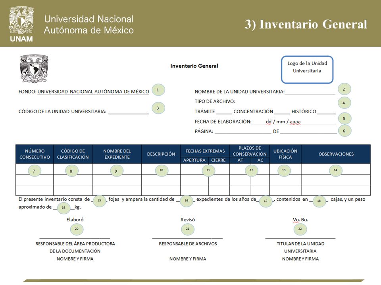Click the signature line below Vo. Bo.
Image resolution: width=381 pixels, height=285 pixels.
300,238
